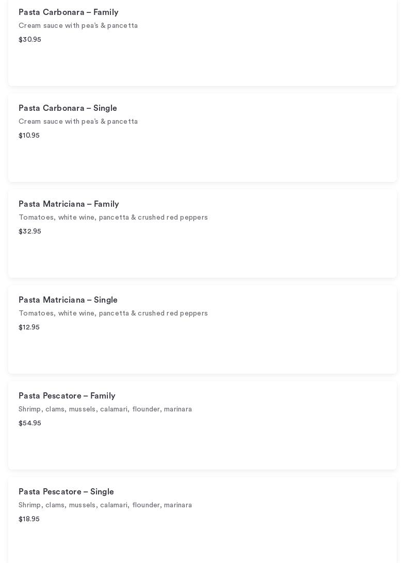Select Pasta Pescatore – Single title
This screenshot has height=563, width=405.
[x=66, y=492]
